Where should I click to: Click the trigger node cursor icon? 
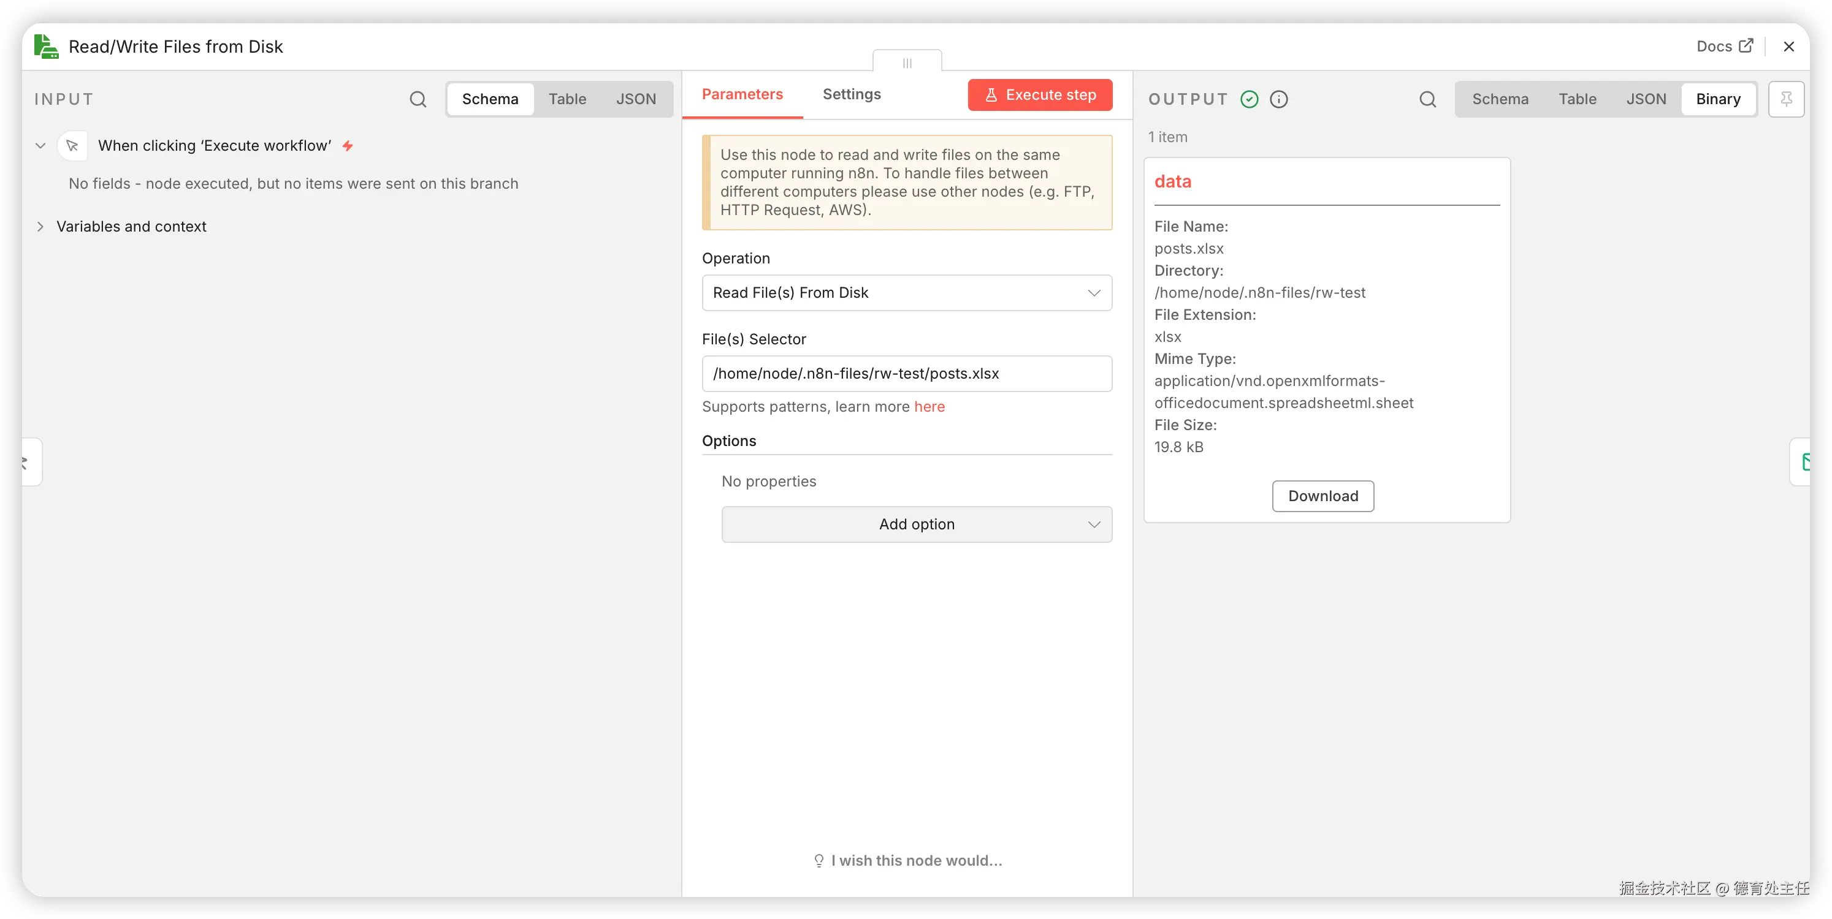72,146
